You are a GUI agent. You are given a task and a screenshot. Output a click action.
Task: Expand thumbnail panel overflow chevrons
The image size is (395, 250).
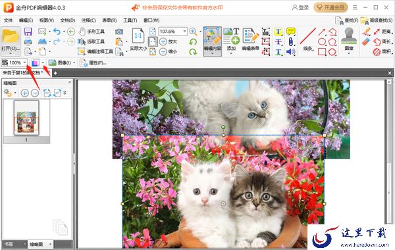pos(65,93)
